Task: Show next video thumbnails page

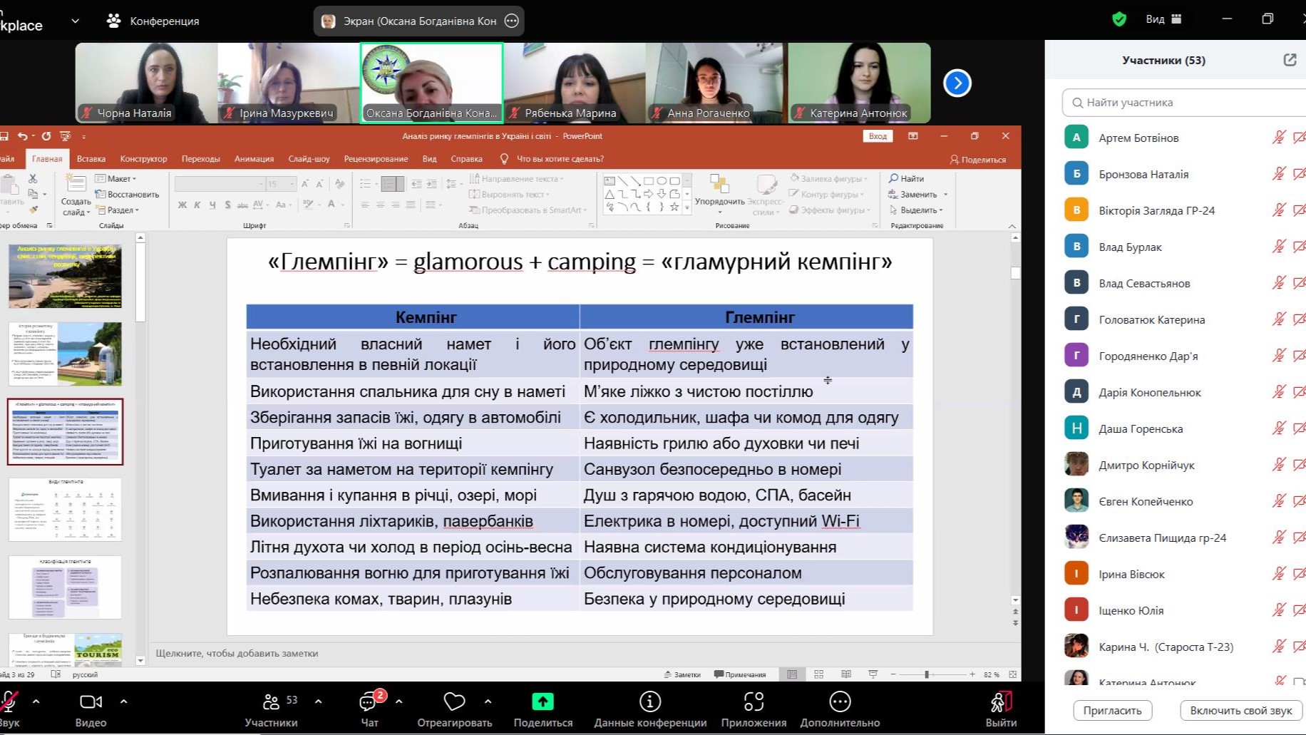Action: [x=957, y=83]
